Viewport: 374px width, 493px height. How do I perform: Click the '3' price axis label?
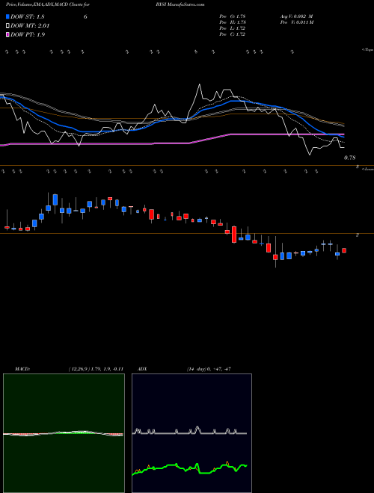357,167
